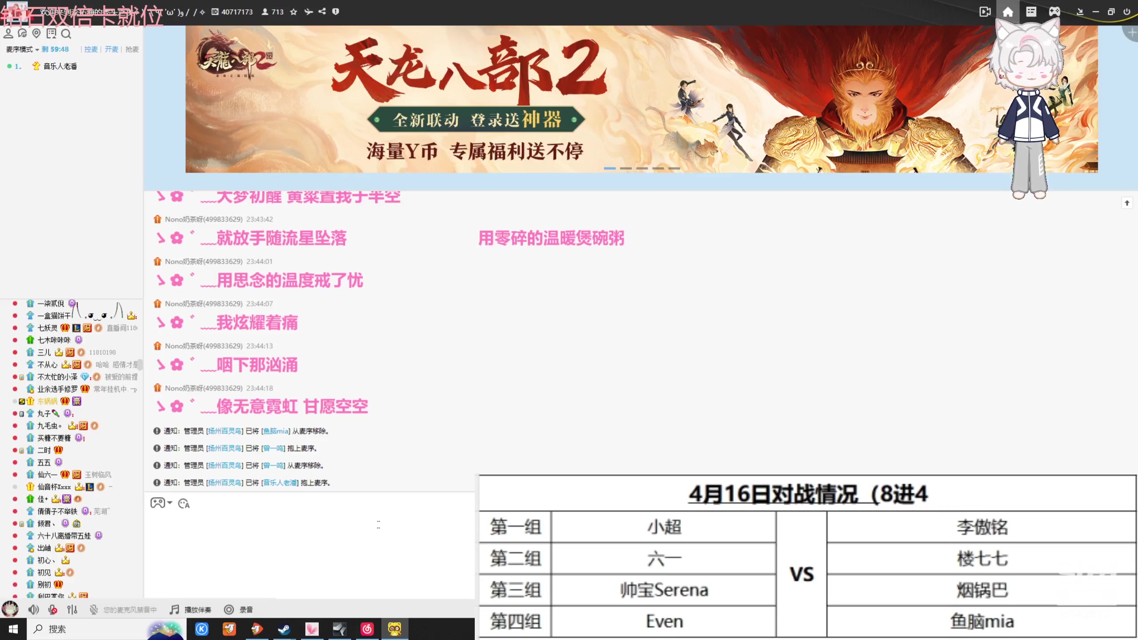Open the video recording camera icon
This screenshot has width=1138, height=640.
coord(985,12)
